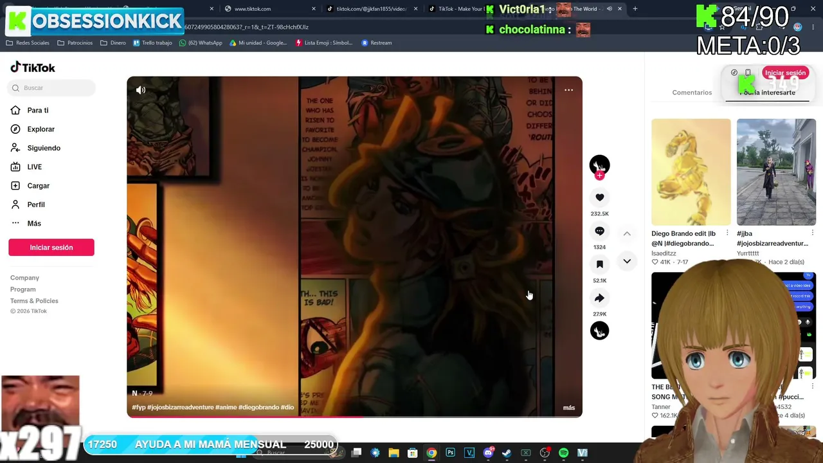Mute the video with the speaker icon

click(141, 90)
